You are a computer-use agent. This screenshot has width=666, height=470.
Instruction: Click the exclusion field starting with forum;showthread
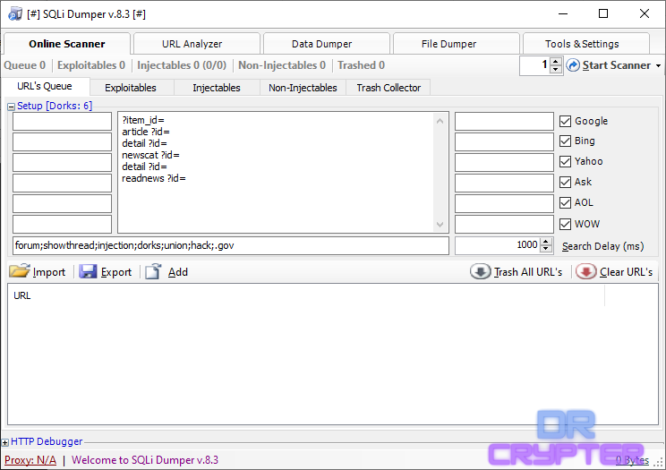click(231, 245)
